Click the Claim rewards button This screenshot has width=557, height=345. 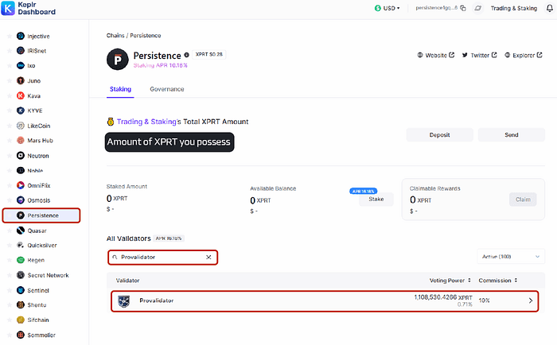(523, 200)
